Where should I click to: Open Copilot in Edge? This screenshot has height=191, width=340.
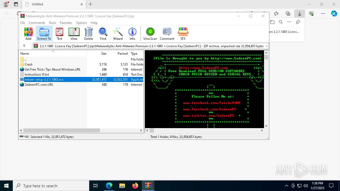pos(334,14)
